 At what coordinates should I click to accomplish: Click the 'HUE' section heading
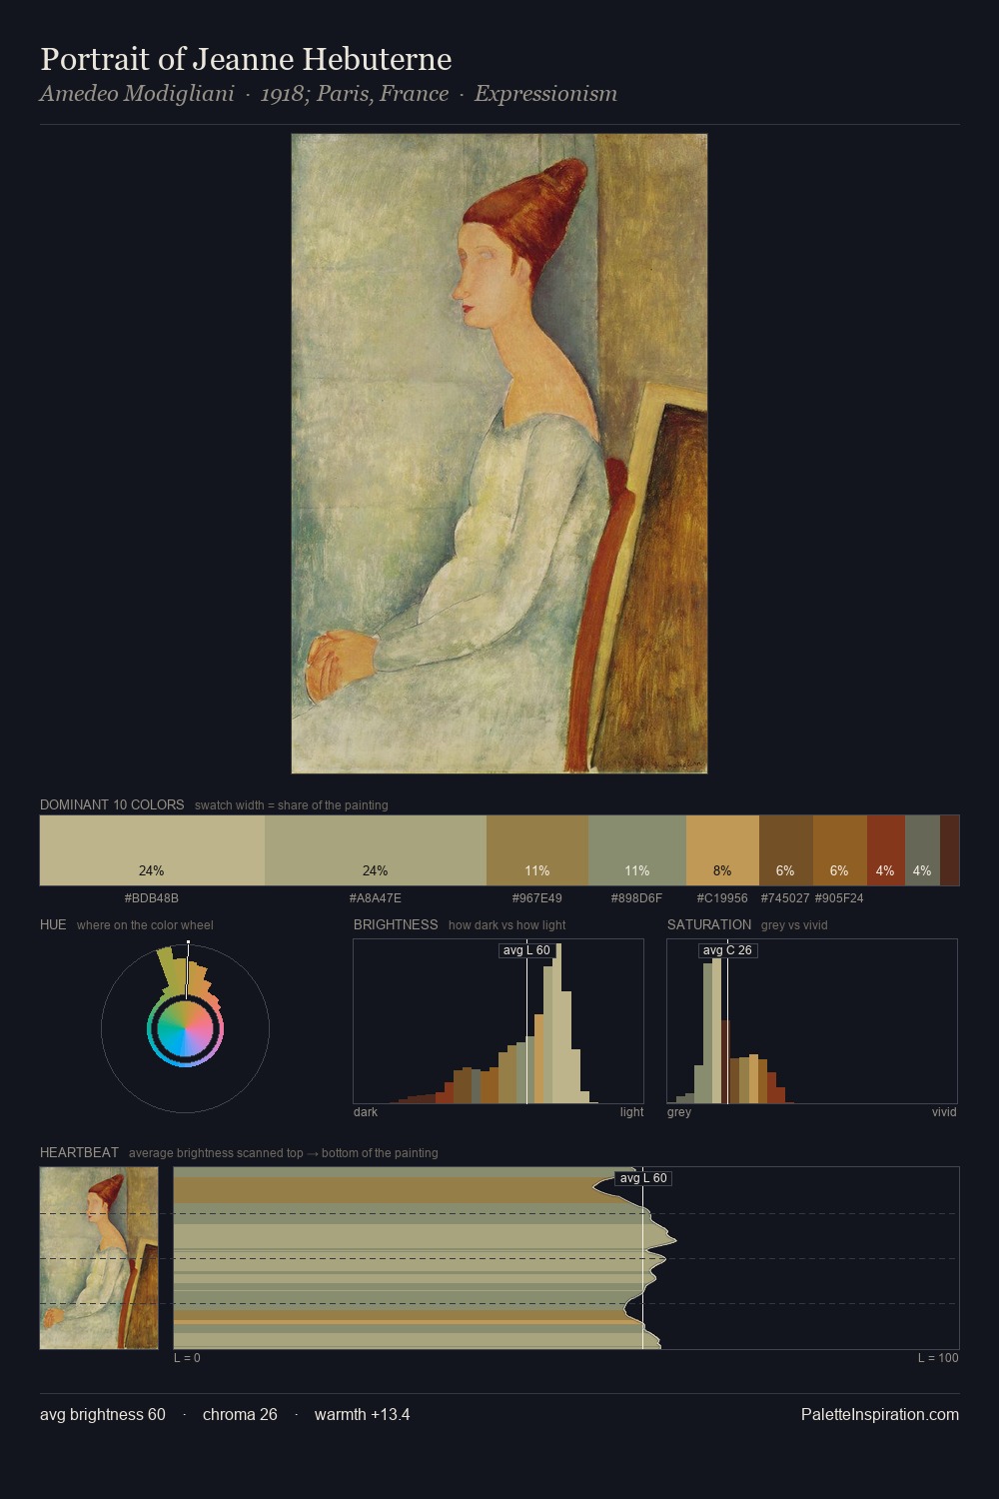(53, 924)
